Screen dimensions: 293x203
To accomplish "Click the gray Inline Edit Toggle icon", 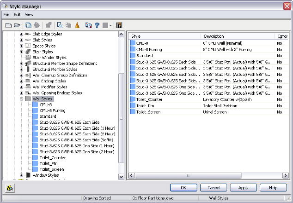I will (x=105, y=25).
